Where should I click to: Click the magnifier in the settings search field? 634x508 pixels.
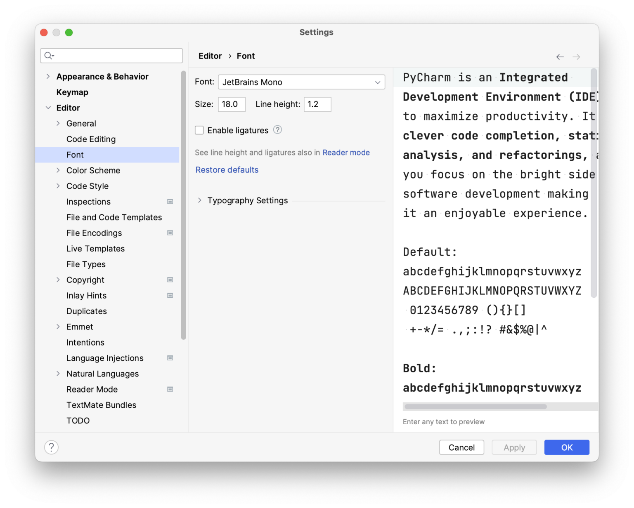49,55
